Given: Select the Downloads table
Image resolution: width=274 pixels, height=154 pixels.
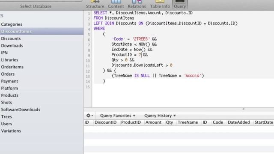Looking at the screenshot, I should [42, 46].
